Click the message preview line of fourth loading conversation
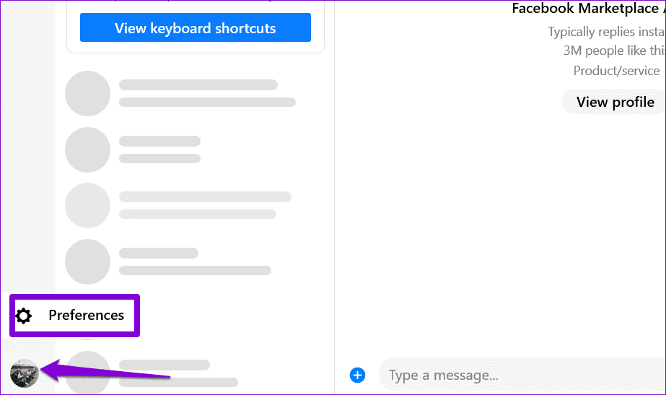 (195, 270)
